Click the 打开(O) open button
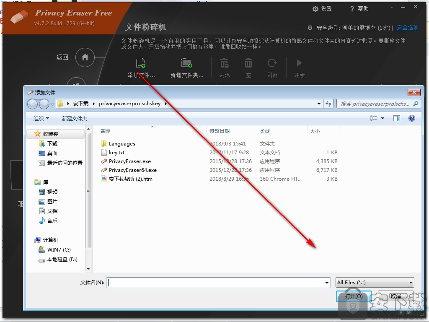Viewport: 429px width, 322px height. 354,296
